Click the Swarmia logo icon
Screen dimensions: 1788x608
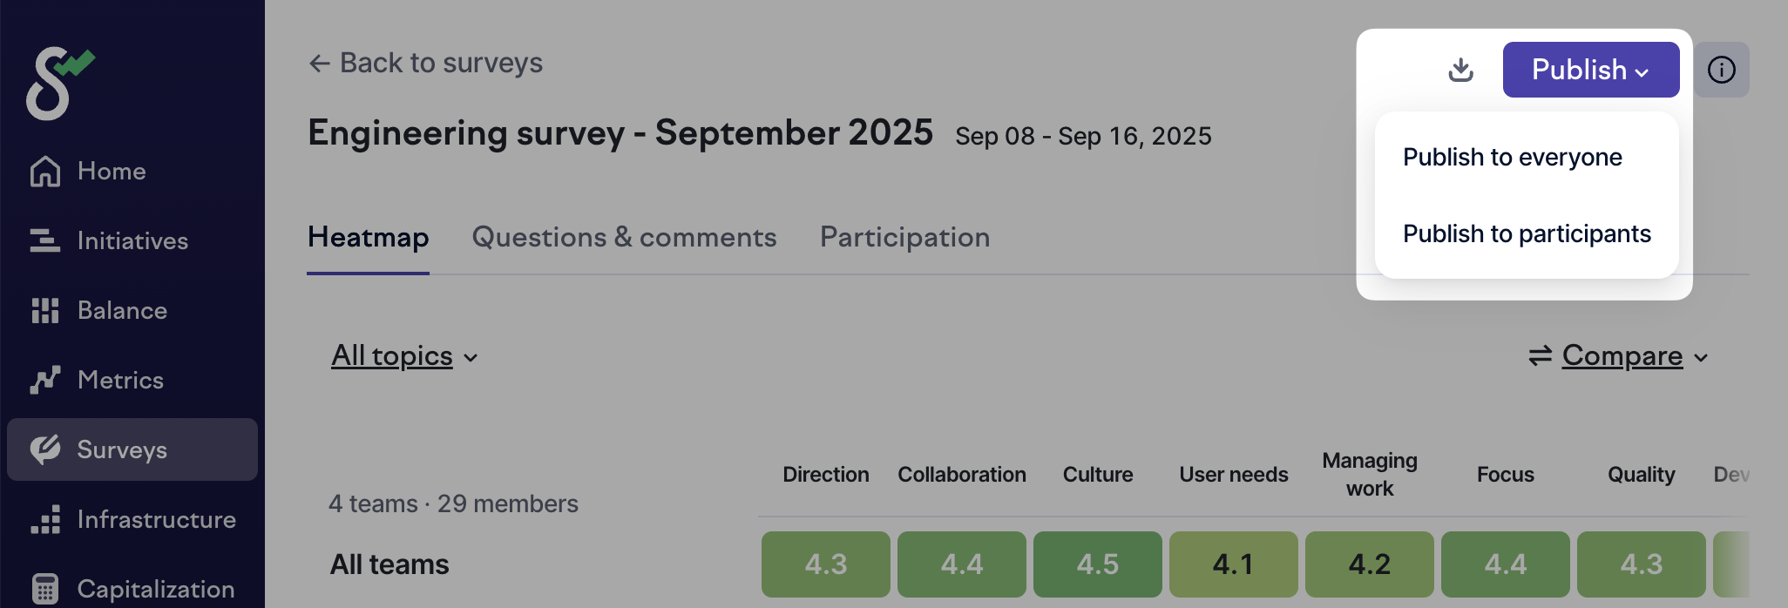point(58,83)
